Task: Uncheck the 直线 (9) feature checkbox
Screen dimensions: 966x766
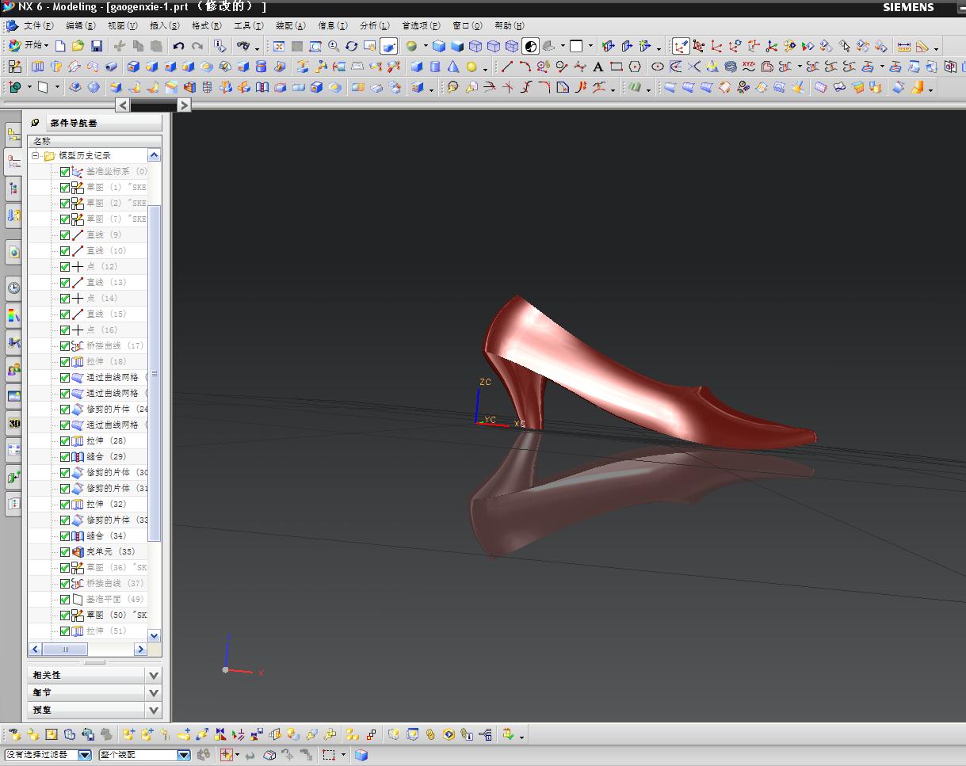Action: pos(65,234)
